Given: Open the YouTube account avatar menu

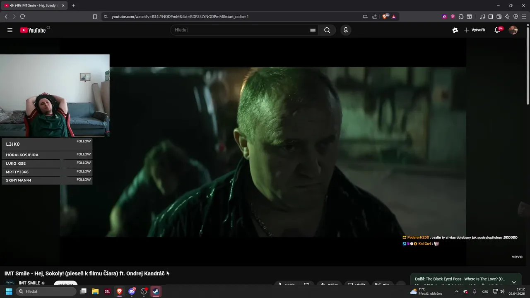Looking at the screenshot, I should [513, 30].
